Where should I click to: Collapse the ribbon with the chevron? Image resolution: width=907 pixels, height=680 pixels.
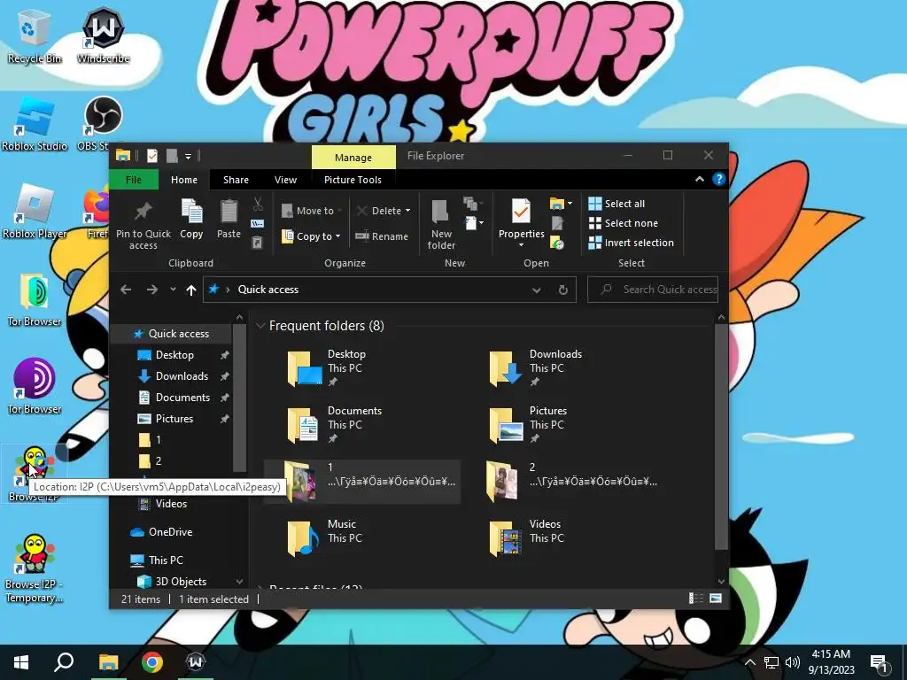pyautogui.click(x=700, y=179)
